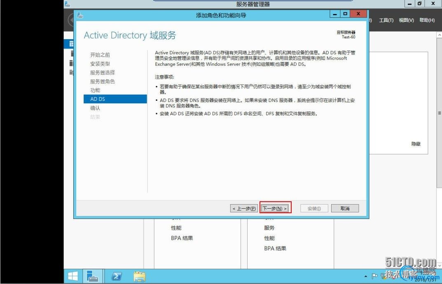Go to the 服务器选择 wizard step
This screenshot has width=442, height=284.
pyautogui.click(x=103, y=73)
